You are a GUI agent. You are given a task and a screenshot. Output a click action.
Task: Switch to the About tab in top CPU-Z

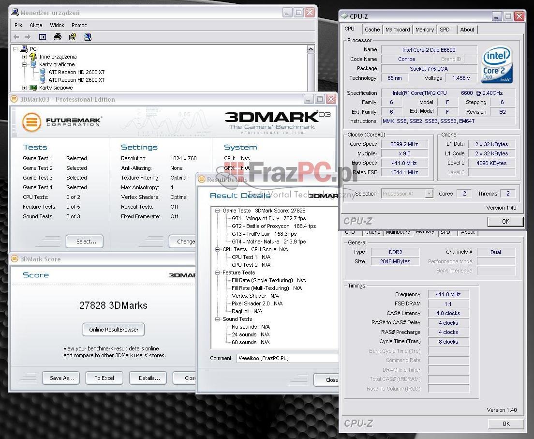click(467, 30)
